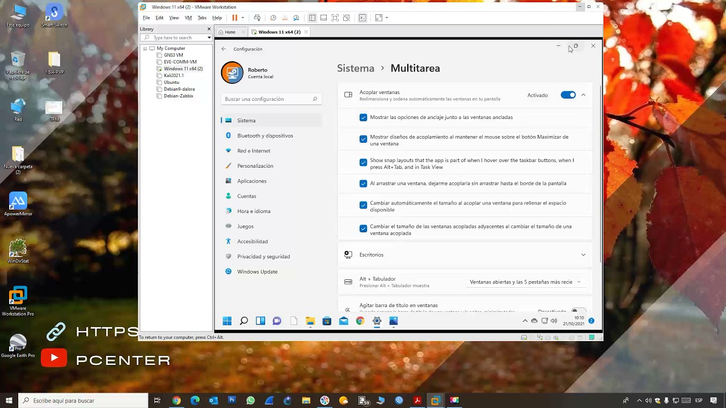Open WhatsApp on host taskbar
This screenshot has width=726, height=408.
tap(251, 400)
